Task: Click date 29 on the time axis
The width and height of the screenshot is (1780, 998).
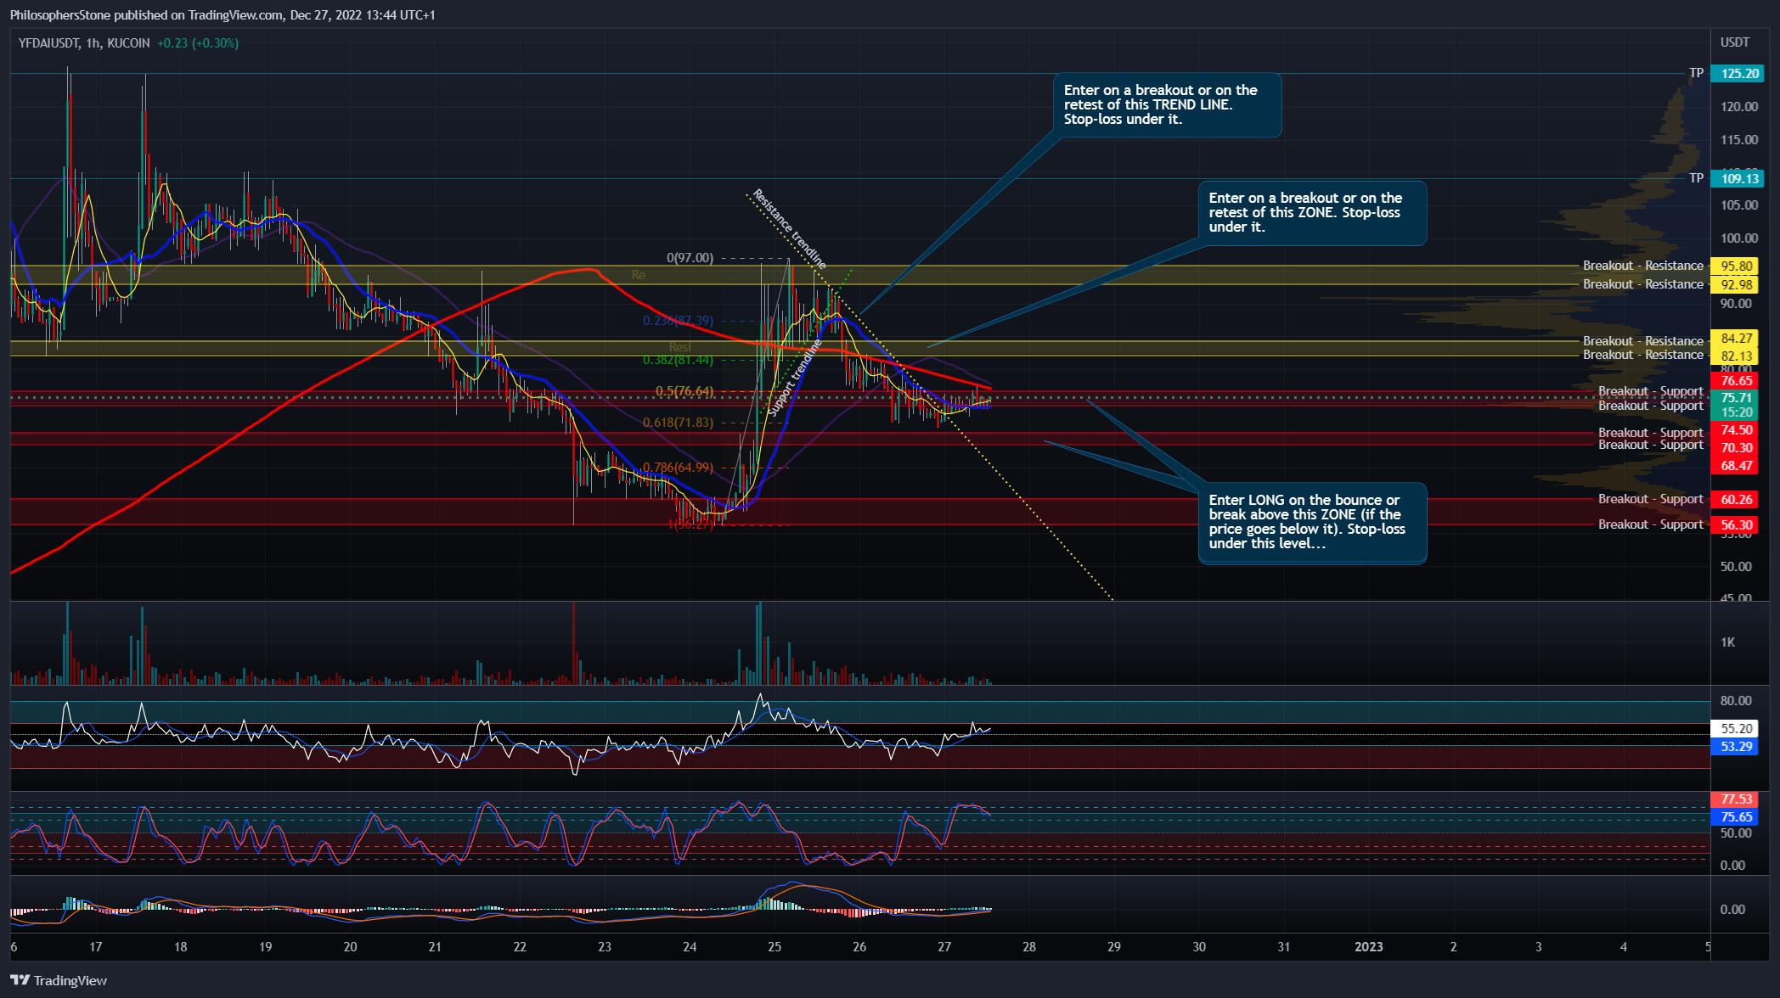Action: [x=1114, y=947]
